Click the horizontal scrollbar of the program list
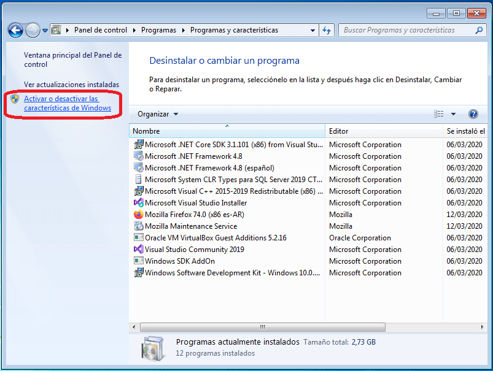 point(262,327)
